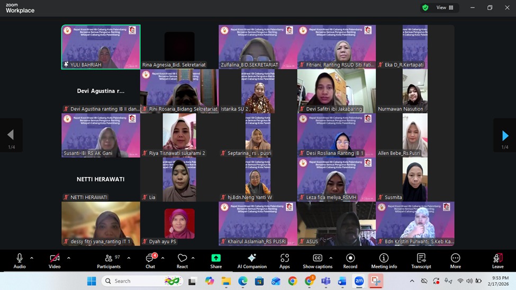This screenshot has width=516, height=290.
Task: Select Nurmawan Nasution's tile
Action: pos(415,91)
